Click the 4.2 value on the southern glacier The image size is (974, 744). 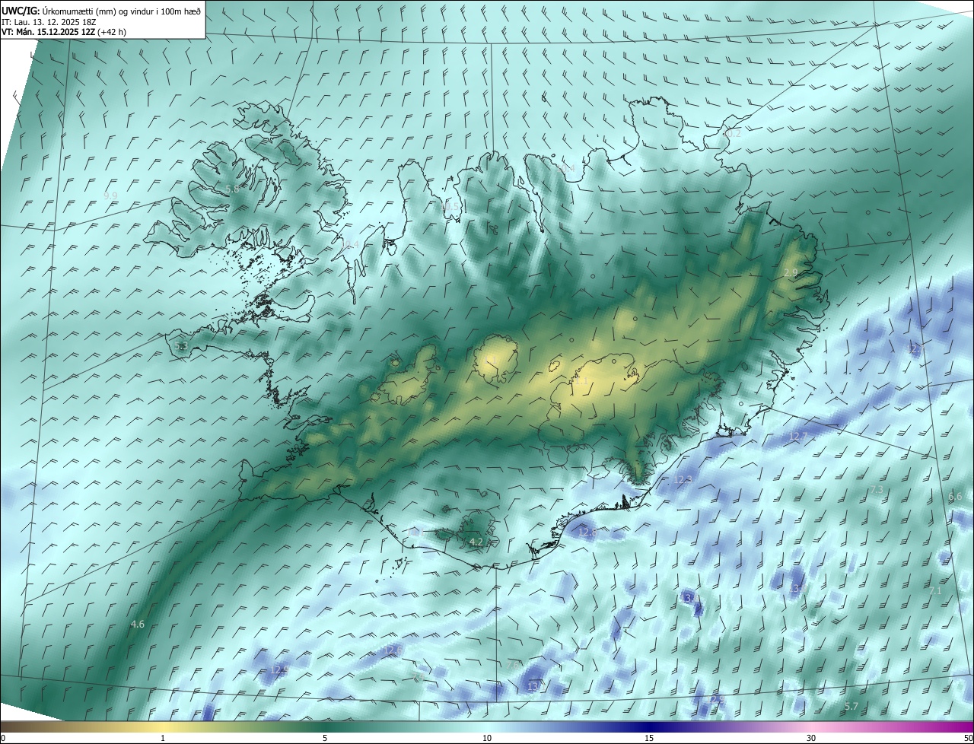(x=476, y=542)
